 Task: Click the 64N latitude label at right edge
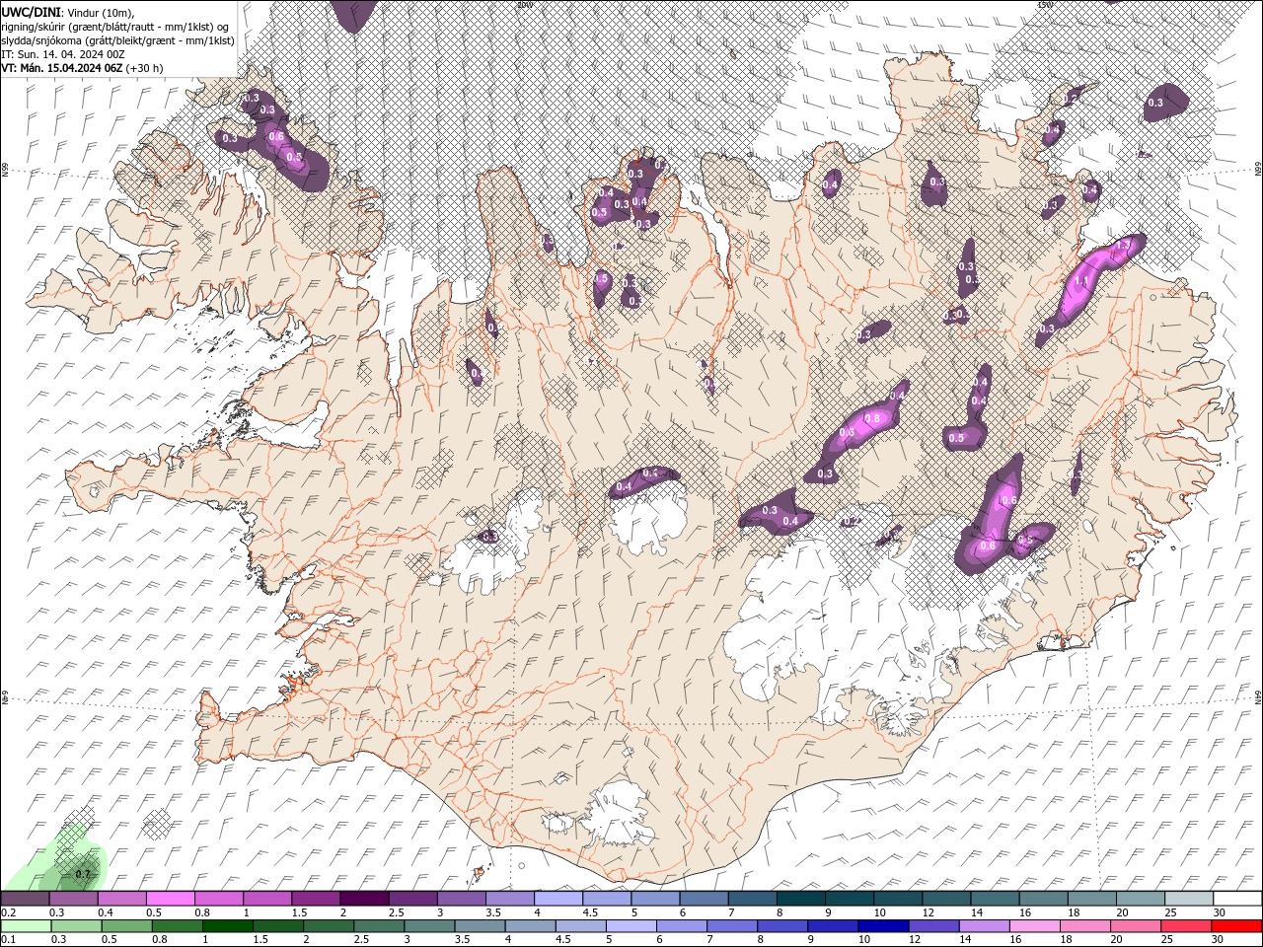click(1257, 698)
